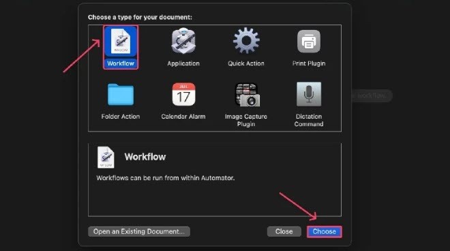This screenshot has width=450, height=251.
Task: Click the Workflow label under the icon
Action: [x=121, y=63]
